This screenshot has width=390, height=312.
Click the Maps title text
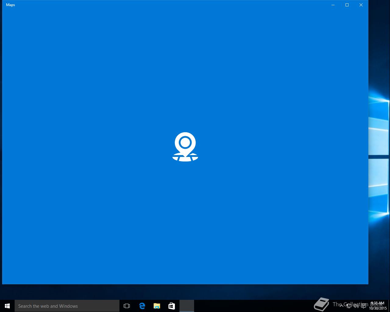pos(10,5)
